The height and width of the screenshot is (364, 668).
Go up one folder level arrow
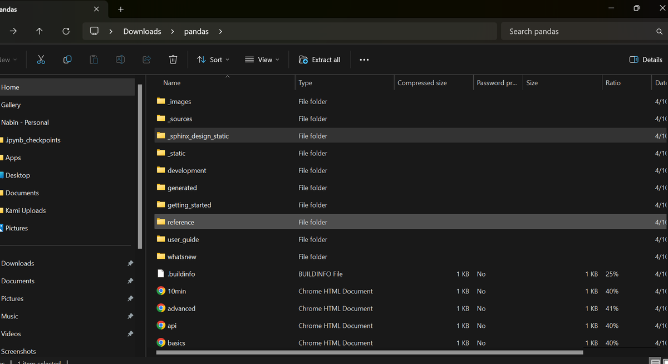click(x=40, y=31)
